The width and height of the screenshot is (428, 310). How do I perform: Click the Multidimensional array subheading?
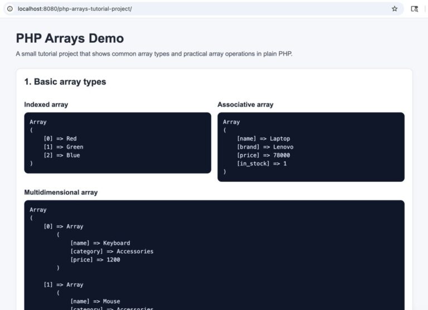(61, 192)
